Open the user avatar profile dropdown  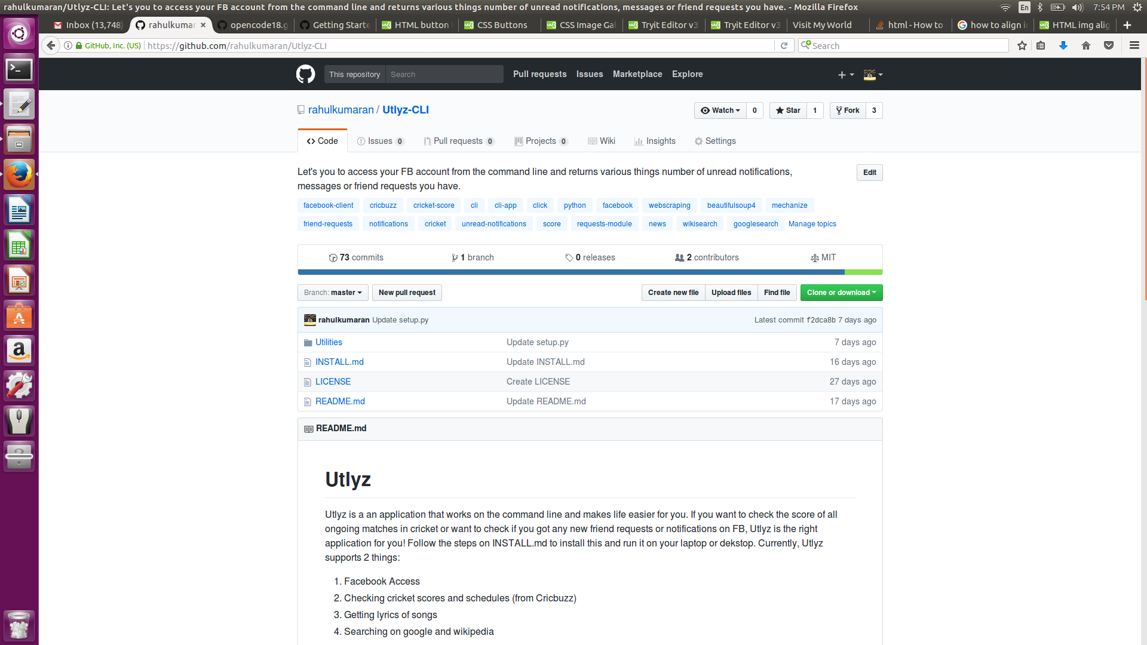[873, 75]
